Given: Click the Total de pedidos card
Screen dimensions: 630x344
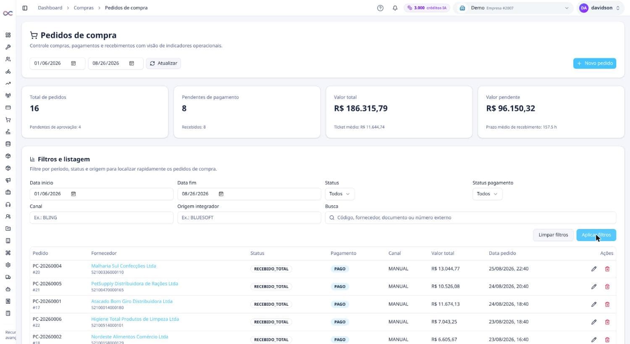Looking at the screenshot, I should tap(95, 112).
